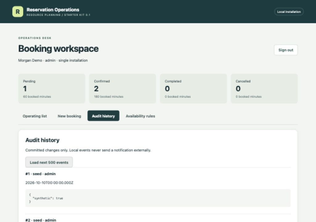The height and width of the screenshot is (222, 316).
Task: Sign out of the workspace
Action: 285,50
